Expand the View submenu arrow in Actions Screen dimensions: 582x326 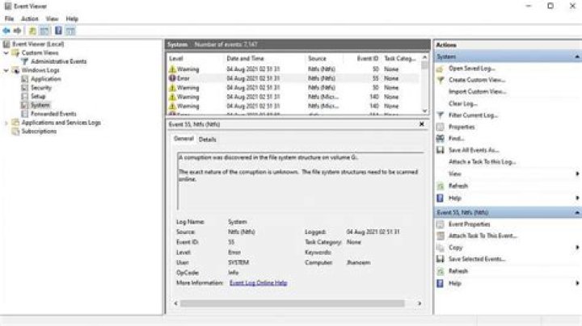point(577,173)
